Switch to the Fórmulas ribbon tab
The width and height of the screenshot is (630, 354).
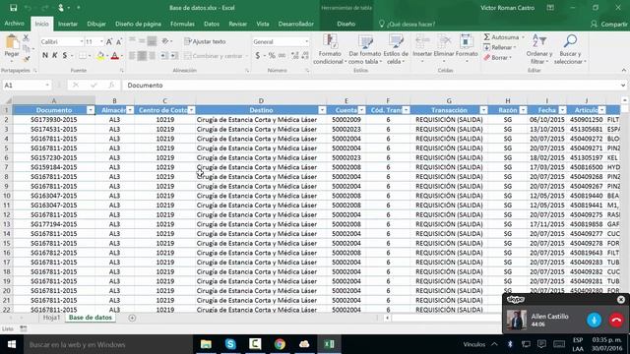click(182, 24)
